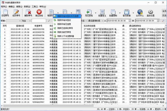Open the 帮助 menu
Viewport: 167px width, 111px height.
(43, 7)
